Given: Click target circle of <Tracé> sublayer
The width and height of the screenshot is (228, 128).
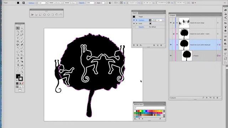Looking at the screenshot, I should (x=218, y=55).
